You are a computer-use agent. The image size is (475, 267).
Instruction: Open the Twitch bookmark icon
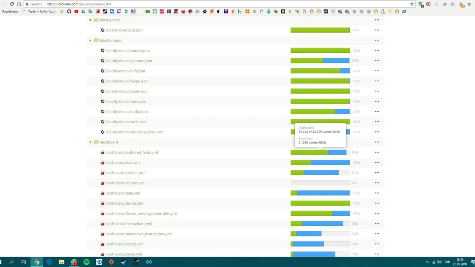coord(119,12)
